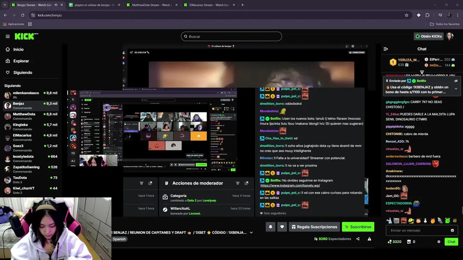Viewport: 463px width, 260px height.
Task: Go back in browser
Action: click(5, 15)
